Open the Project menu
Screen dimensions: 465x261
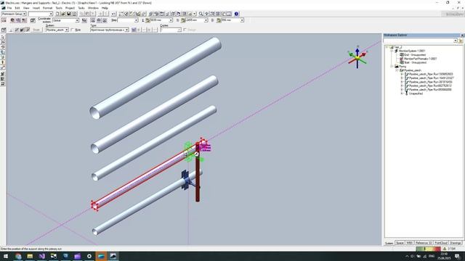pyautogui.click(x=70, y=8)
